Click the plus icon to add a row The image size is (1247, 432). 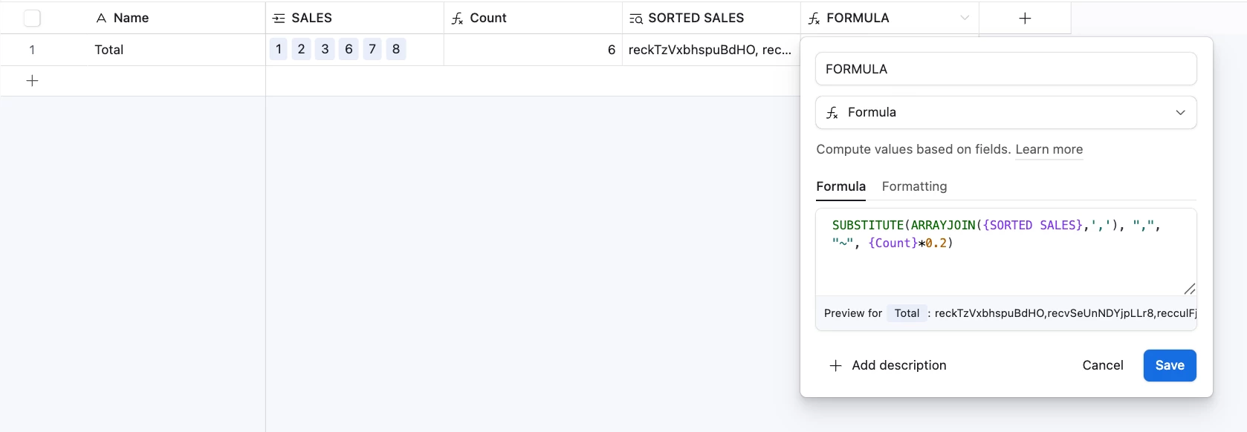point(32,81)
